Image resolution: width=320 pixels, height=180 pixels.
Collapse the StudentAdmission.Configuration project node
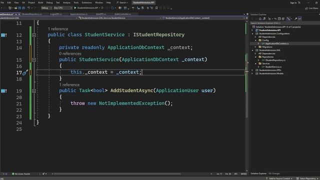[252, 33]
